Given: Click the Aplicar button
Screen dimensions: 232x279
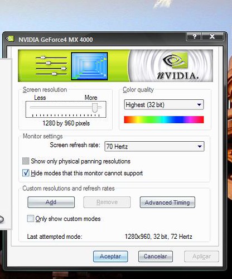Looking at the screenshot, I should (201, 256).
